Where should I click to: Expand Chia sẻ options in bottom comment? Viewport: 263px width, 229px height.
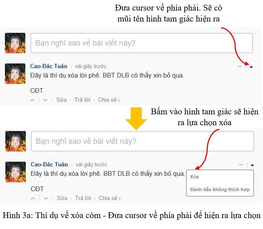click(109, 198)
